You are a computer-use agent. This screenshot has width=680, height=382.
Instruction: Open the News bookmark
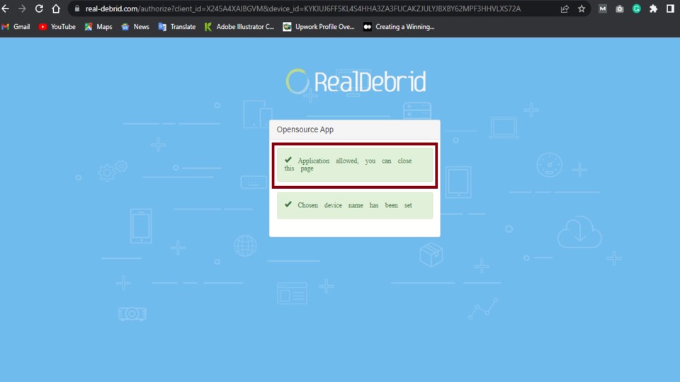135,27
